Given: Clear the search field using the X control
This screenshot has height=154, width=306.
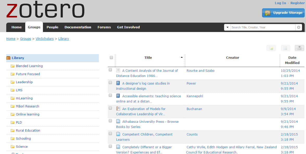Looking at the screenshot, I should pos(298,27).
